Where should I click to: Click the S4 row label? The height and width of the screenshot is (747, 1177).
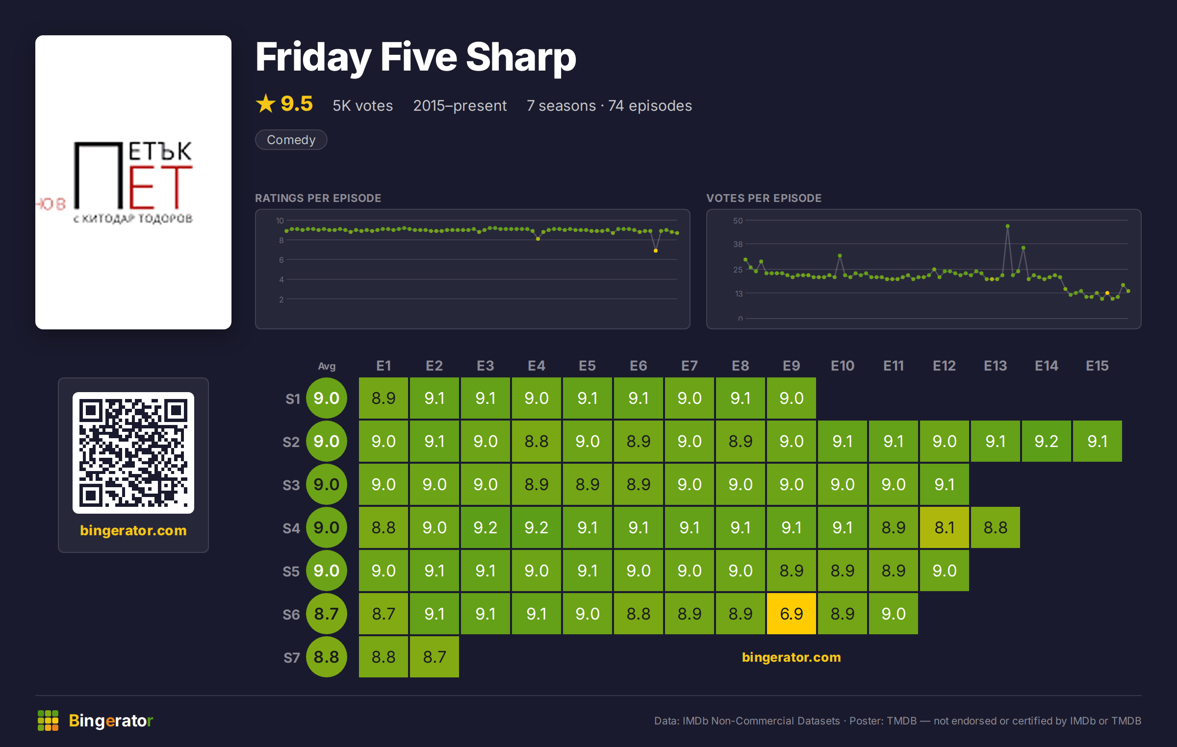291,528
